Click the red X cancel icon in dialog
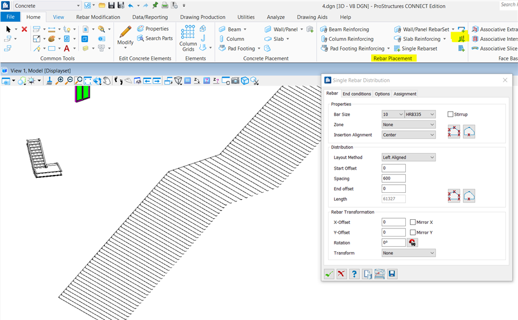The image size is (518, 320). coord(341,274)
